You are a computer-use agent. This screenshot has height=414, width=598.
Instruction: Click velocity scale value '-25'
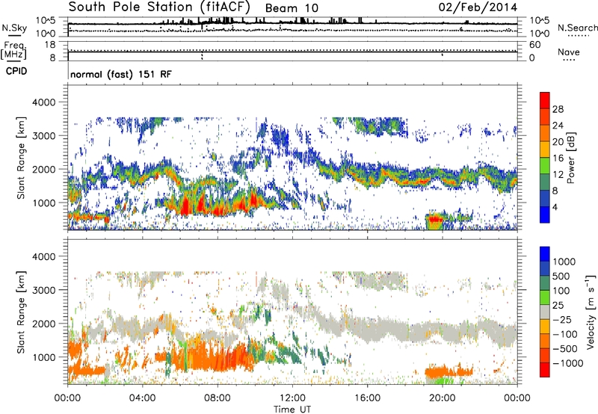562,319
